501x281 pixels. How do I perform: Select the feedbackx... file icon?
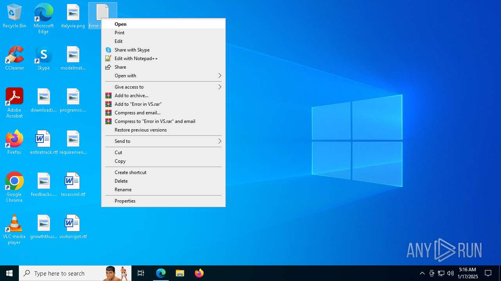[43, 185]
